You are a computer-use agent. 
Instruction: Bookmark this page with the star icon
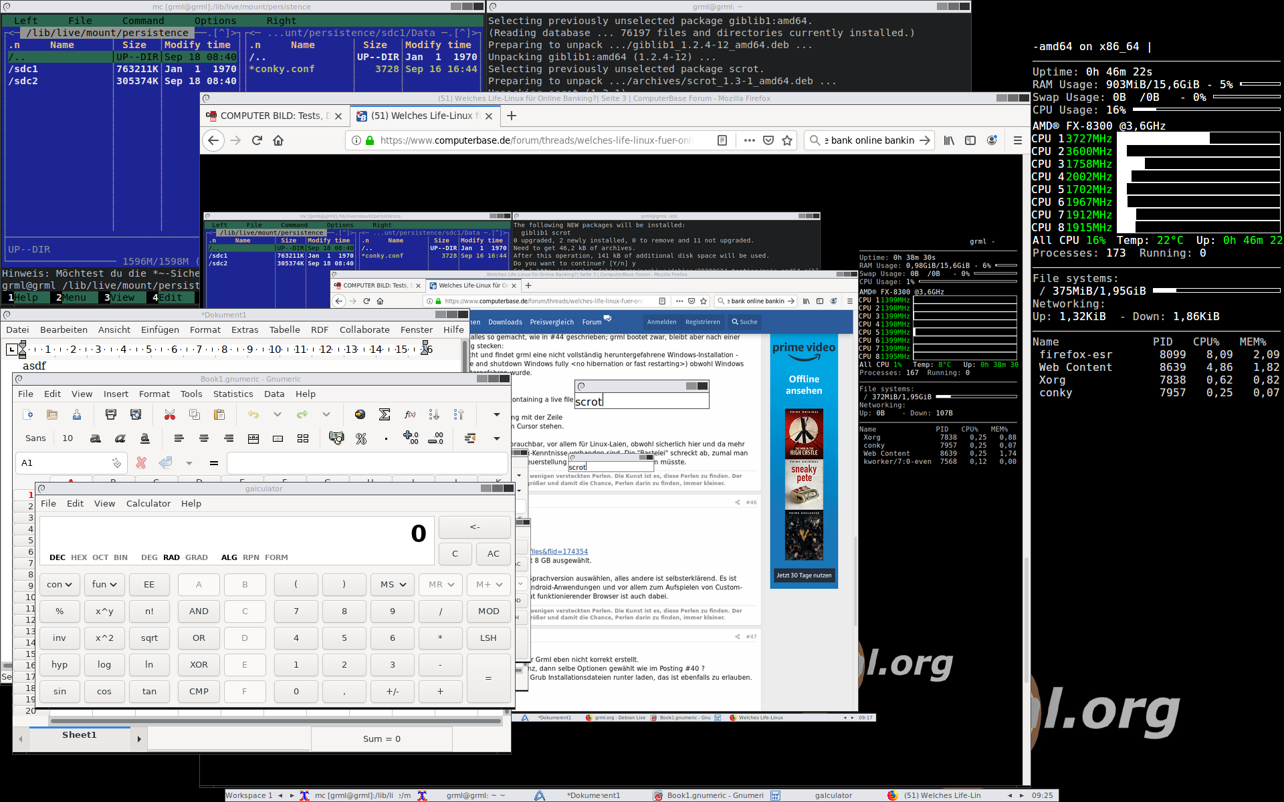tap(787, 140)
